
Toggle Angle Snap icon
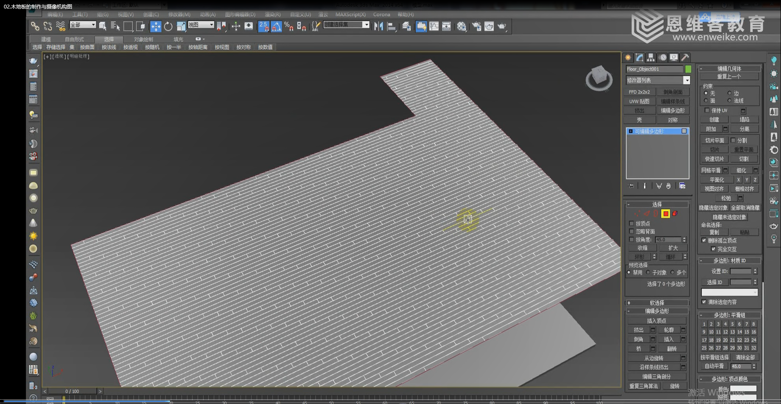click(x=276, y=26)
